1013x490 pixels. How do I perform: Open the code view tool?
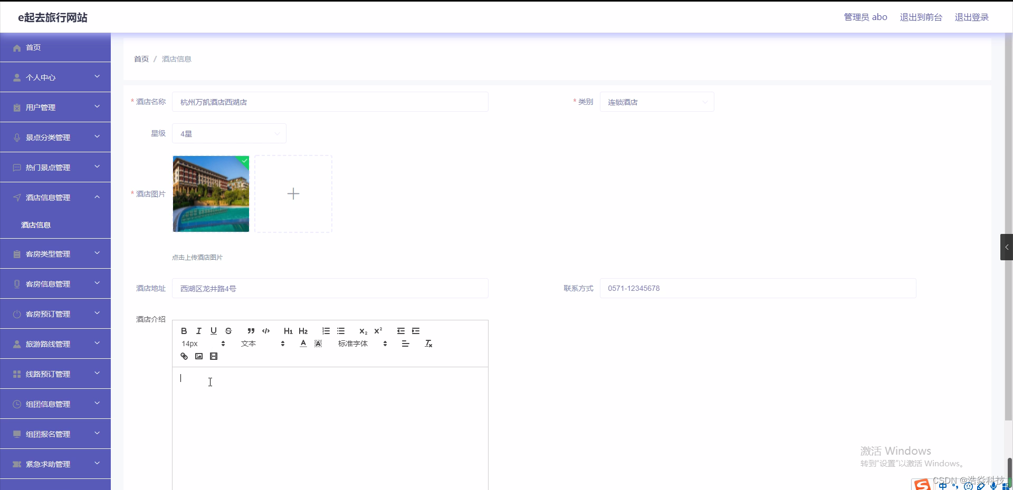click(266, 331)
